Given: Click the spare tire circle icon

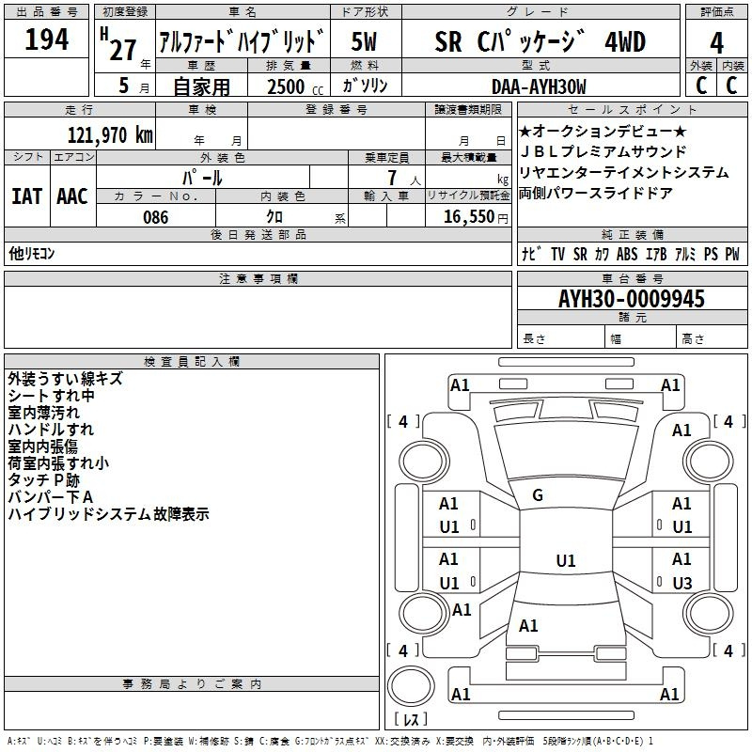Looking at the screenshot, I should click(411, 686).
